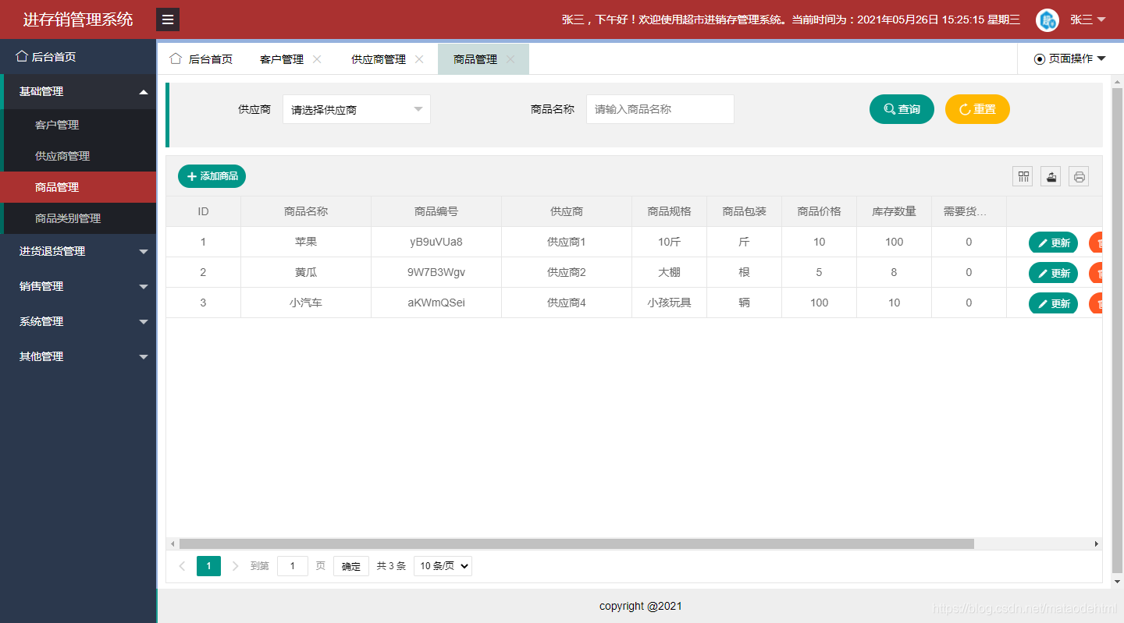The height and width of the screenshot is (623, 1124).
Task: Click cell yB9uVUa8
Action: point(436,242)
